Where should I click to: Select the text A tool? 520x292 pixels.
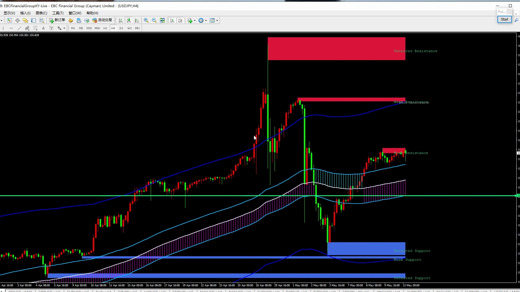pos(43,28)
